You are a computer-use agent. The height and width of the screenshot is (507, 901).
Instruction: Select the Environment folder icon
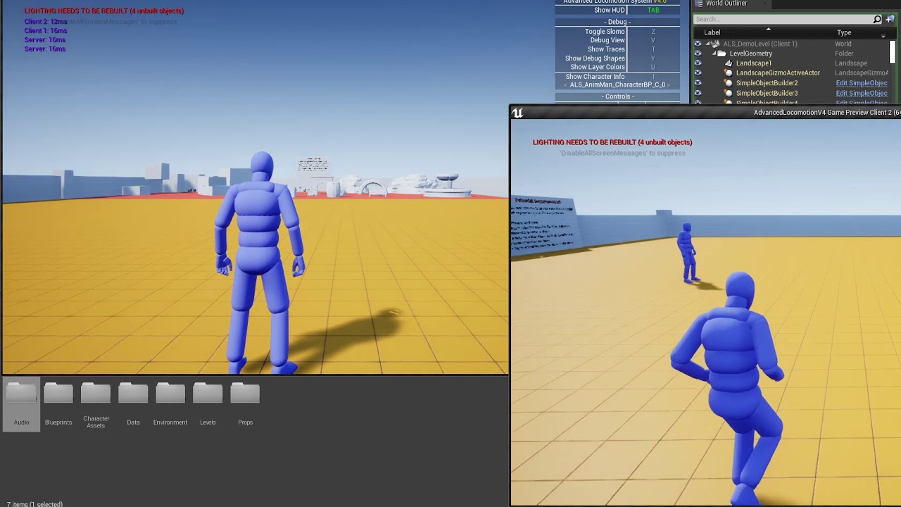170,393
